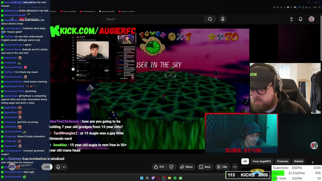Image resolution: width=322 pixels, height=181 pixels.
Task: Click the browser zoom-in magnifier icon
Action: pyautogui.click(x=274, y=7)
